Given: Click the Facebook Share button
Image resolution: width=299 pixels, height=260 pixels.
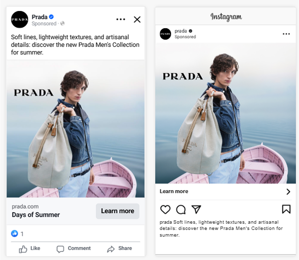Looking at the screenshot, I should click(119, 249).
